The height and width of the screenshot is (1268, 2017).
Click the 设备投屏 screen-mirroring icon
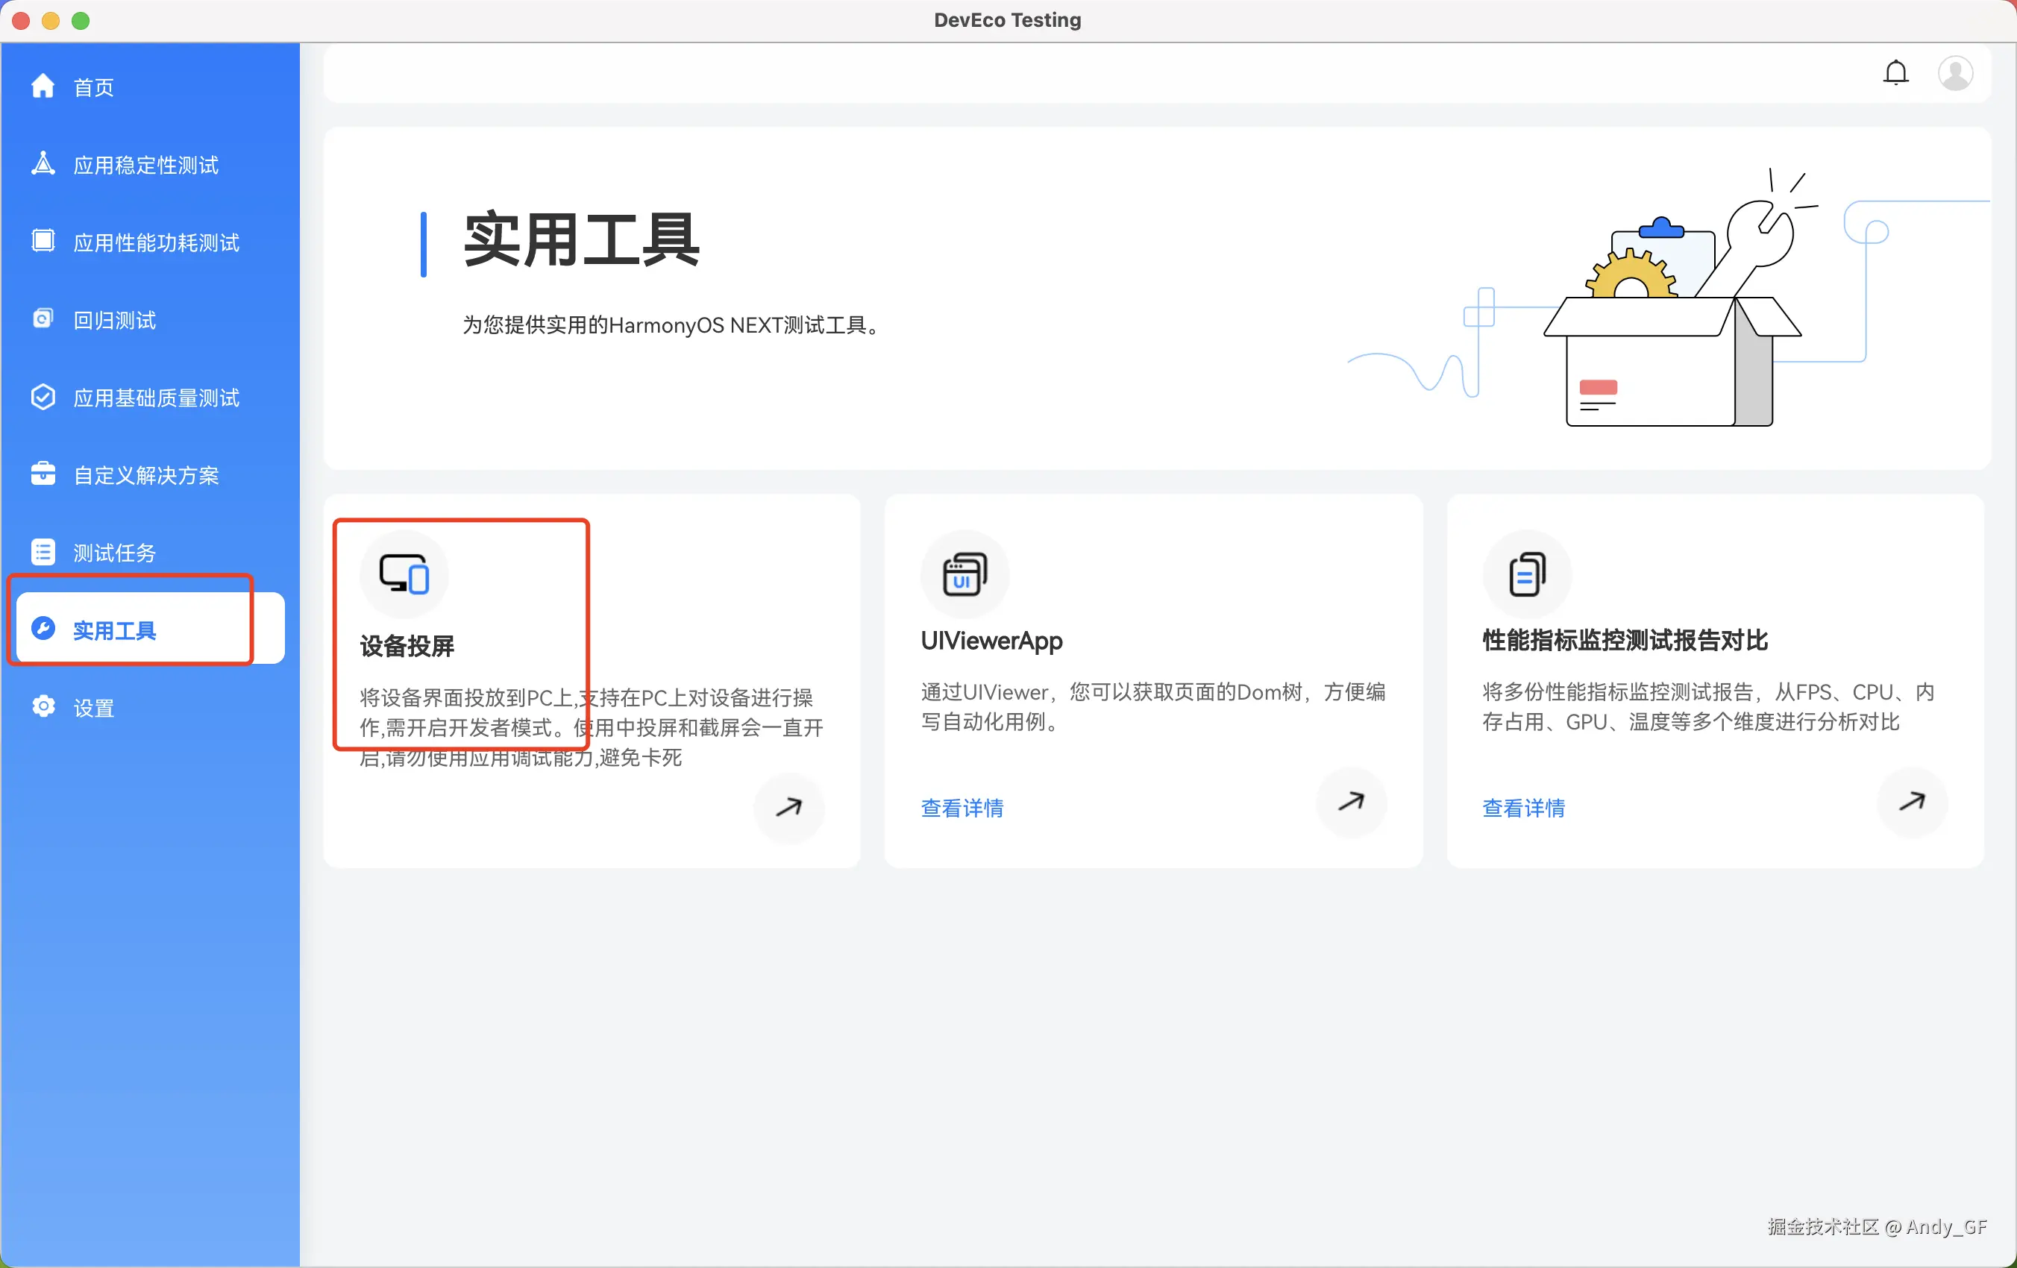[404, 574]
